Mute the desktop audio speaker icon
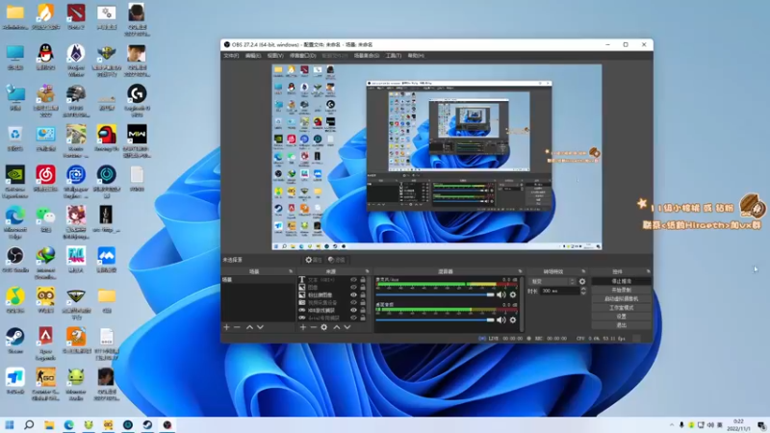The width and height of the screenshot is (770, 433). [x=500, y=319]
